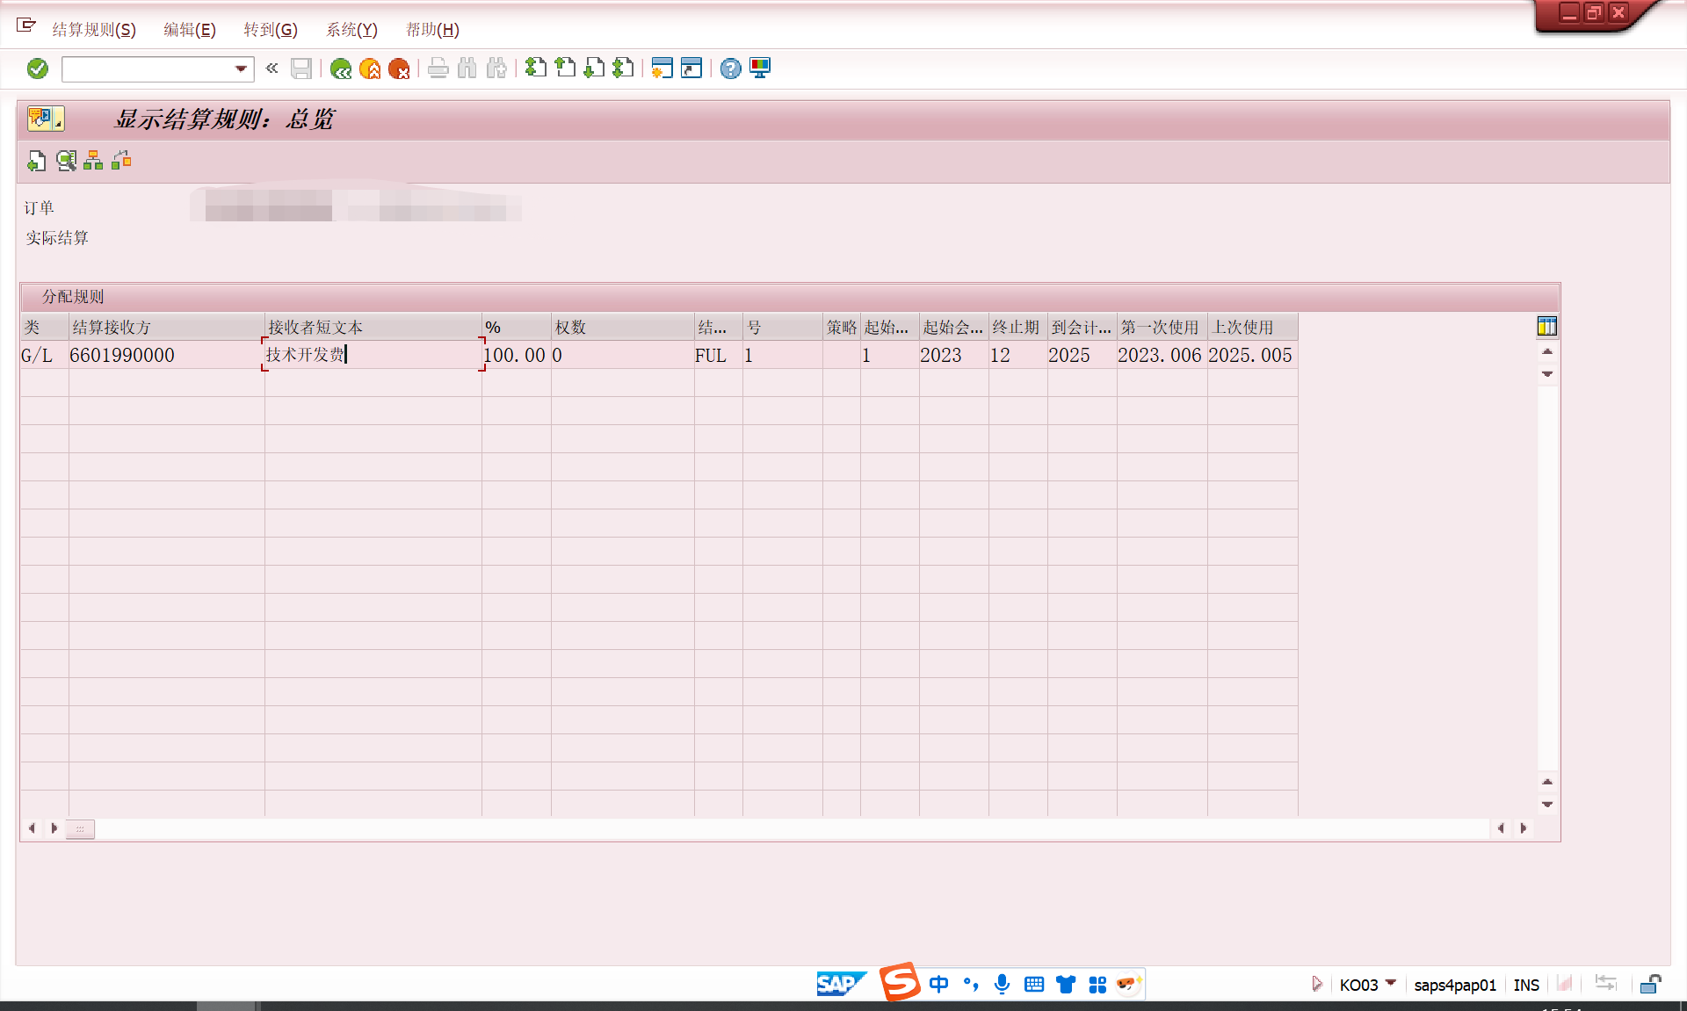The height and width of the screenshot is (1011, 1687).
Task: Open the Help question mark icon
Action: (x=731, y=69)
